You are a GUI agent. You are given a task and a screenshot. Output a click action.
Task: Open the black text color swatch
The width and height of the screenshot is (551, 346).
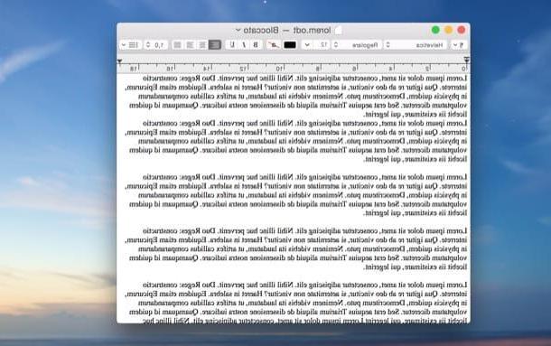(x=290, y=45)
